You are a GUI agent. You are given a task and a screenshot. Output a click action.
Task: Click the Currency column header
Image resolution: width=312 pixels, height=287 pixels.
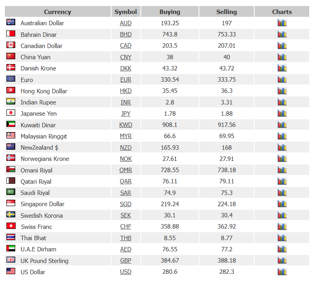[58, 12]
